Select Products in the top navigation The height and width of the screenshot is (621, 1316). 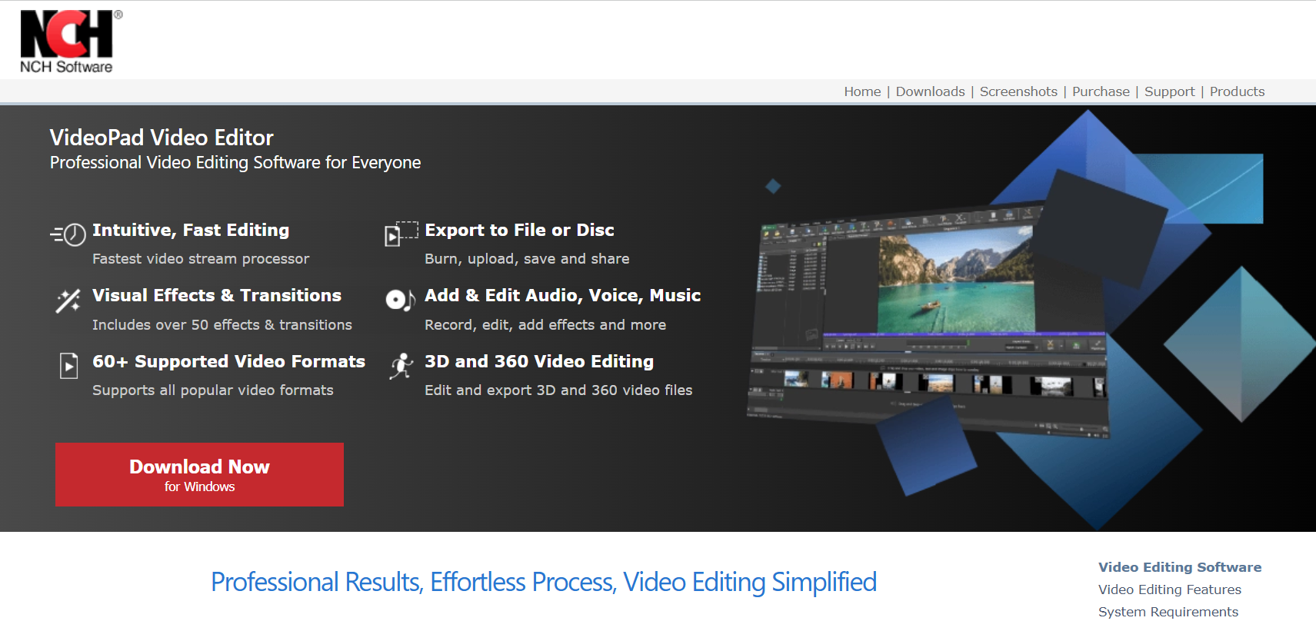(x=1237, y=91)
